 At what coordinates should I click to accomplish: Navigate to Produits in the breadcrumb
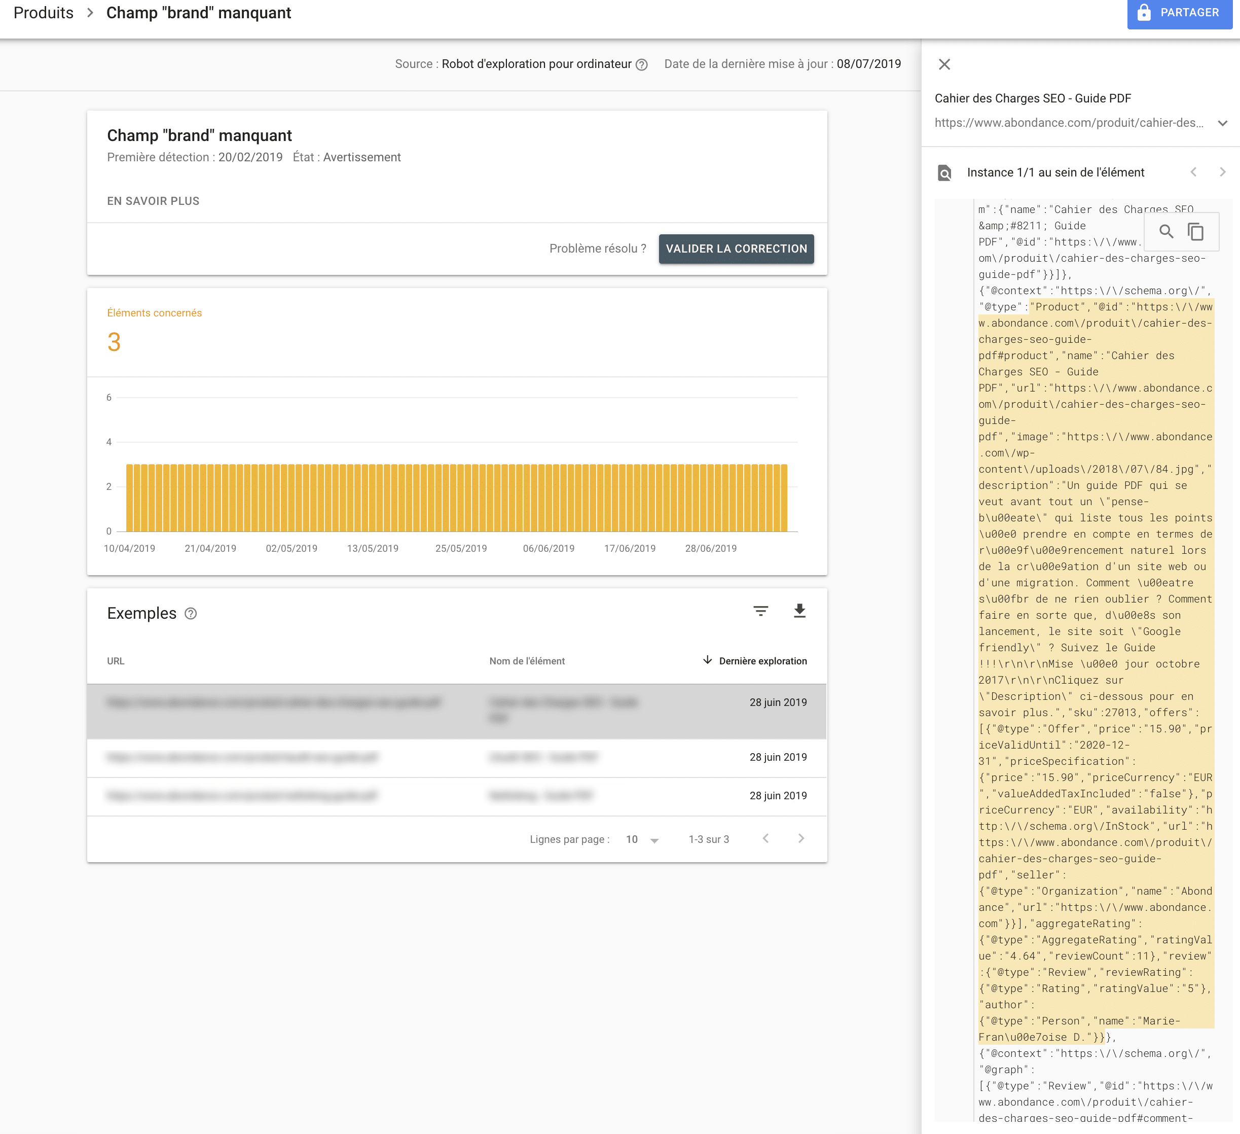point(43,13)
